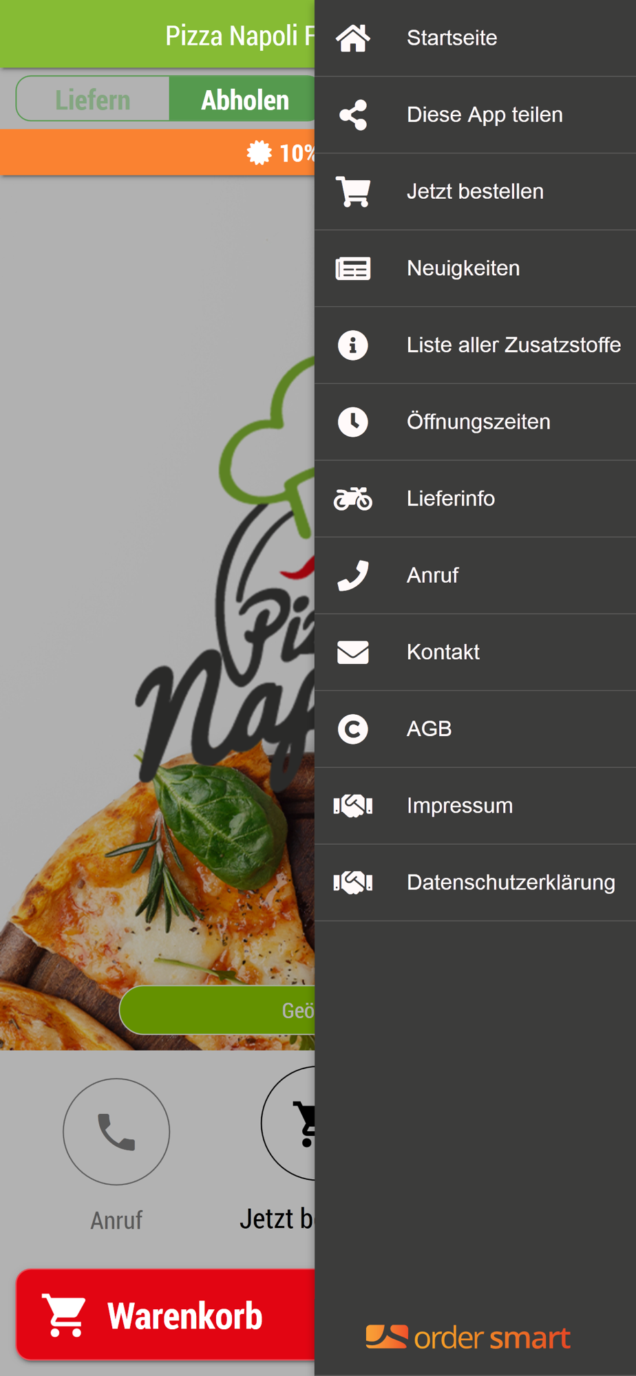Open Liste aller Zusatzstoffe
This screenshot has height=1376, width=636.
475,345
